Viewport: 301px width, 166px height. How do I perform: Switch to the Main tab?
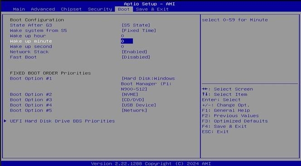[x=19, y=9]
